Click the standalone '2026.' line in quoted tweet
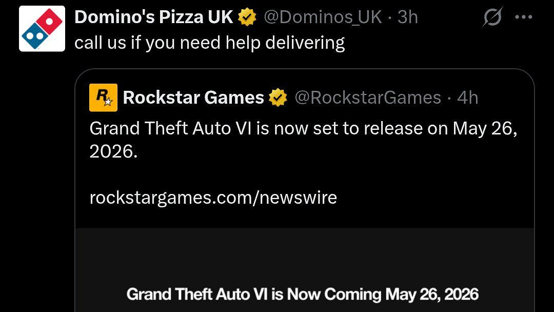Screen dimensions: 554x312 click(x=113, y=153)
